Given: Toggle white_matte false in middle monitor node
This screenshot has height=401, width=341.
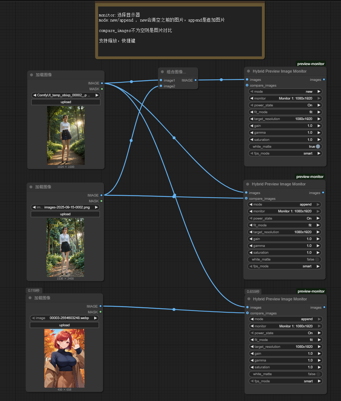Looking at the screenshot, I should pos(317,259).
